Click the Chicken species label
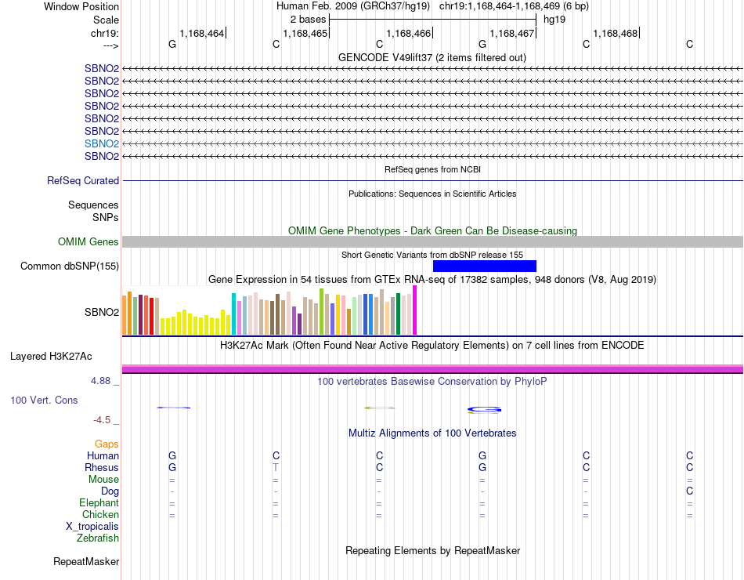This screenshot has height=580, width=744. [100, 514]
